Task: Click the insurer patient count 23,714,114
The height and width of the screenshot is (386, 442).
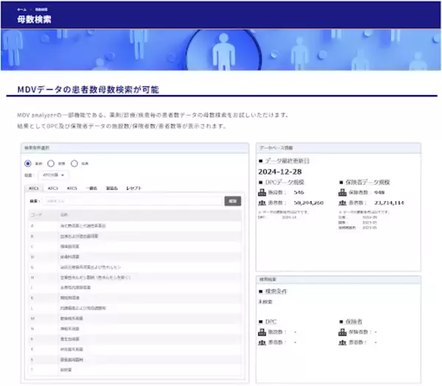Action: (x=389, y=203)
